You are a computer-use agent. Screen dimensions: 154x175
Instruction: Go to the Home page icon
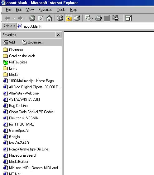pyautogui.click(x=49, y=18)
